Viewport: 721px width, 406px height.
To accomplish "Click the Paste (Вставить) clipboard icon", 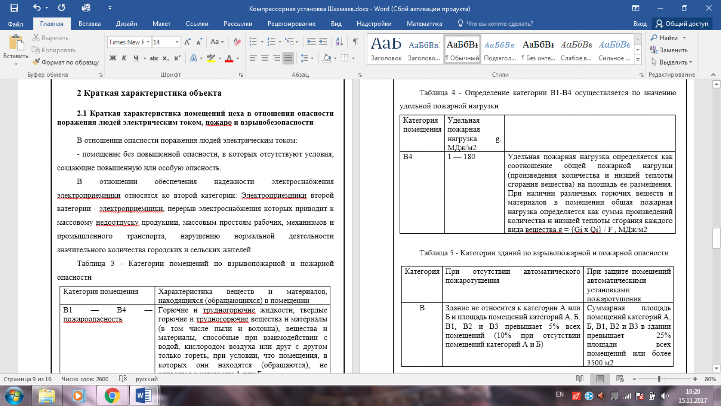I will [16, 43].
